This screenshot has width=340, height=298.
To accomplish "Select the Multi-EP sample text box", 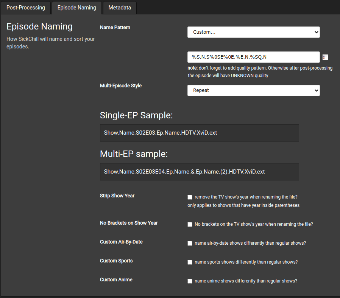I will [199, 171].
